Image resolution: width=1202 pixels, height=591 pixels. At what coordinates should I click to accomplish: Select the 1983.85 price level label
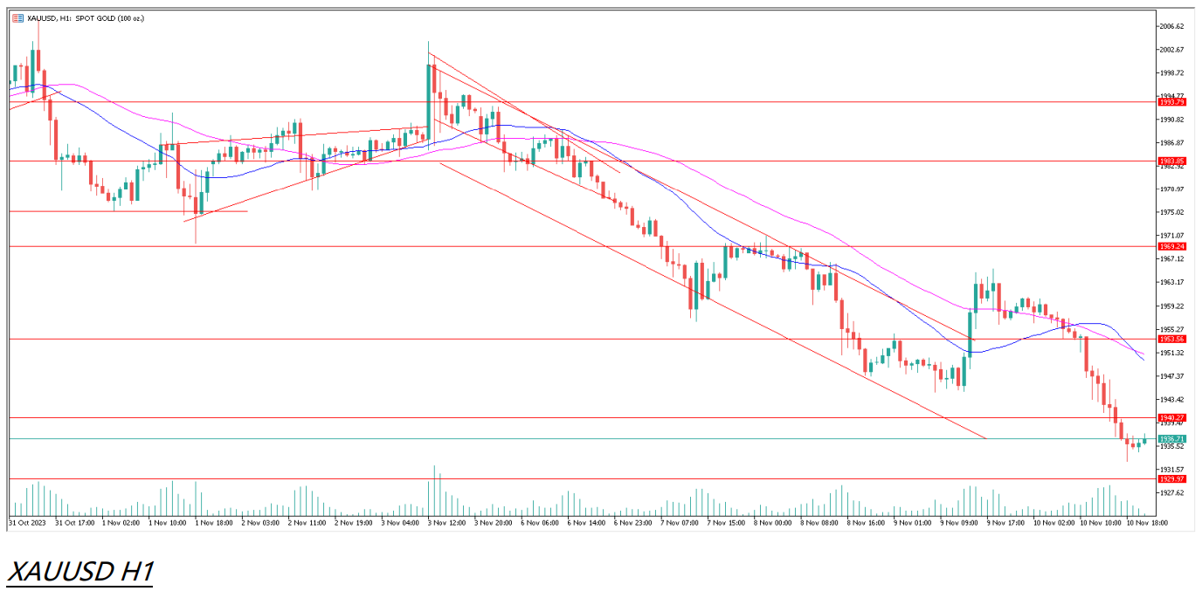(1171, 161)
